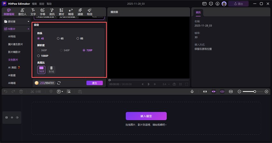Select AI 舞蹈 in the sidebar
Viewport: 272px width, 143px height.
tap(14, 68)
